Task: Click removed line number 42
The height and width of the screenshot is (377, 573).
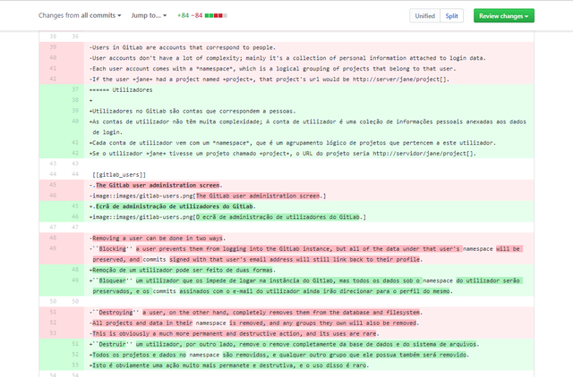Action: pyautogui.click(x=53, y=79)
